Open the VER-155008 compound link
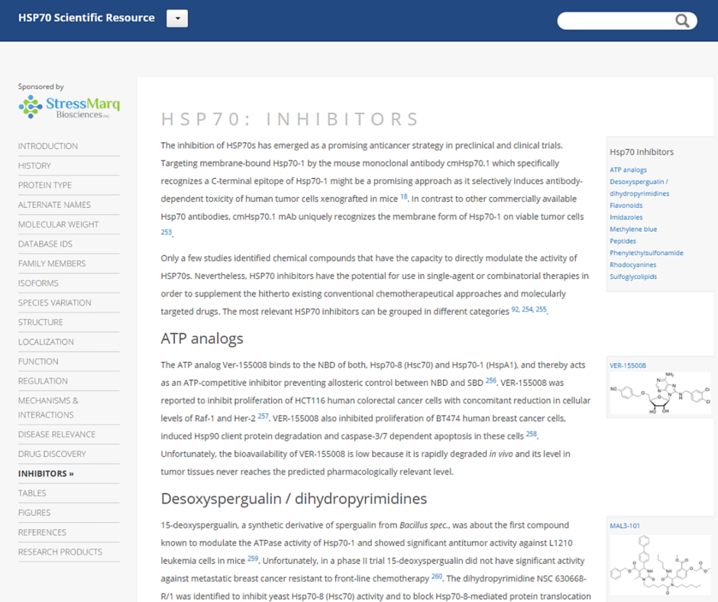The height and width of the screenshot is (602, 718). tap(628, 366)
